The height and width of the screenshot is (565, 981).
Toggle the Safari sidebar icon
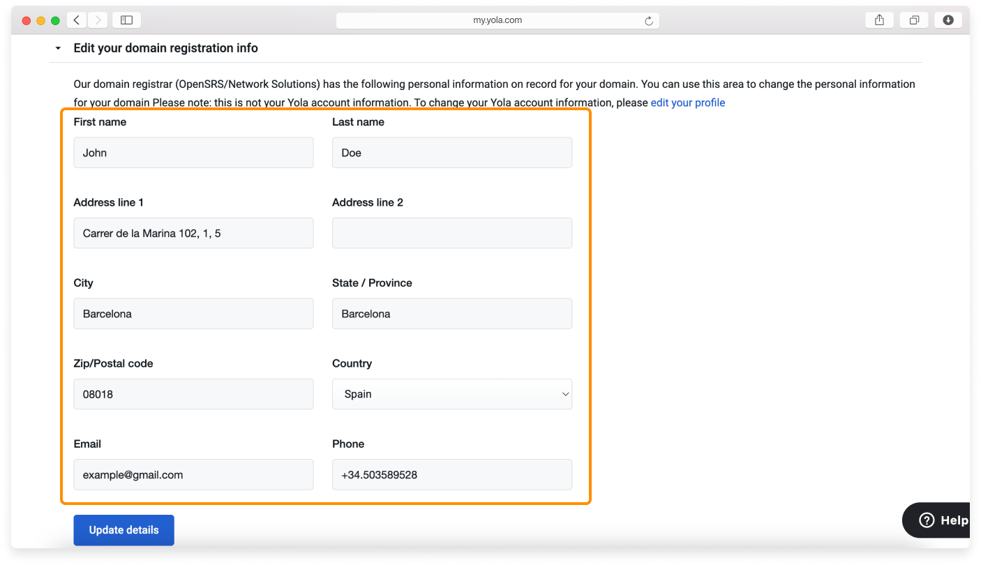pos(126,20)
